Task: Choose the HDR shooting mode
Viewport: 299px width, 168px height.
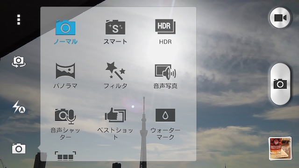Action: [165, 32]
